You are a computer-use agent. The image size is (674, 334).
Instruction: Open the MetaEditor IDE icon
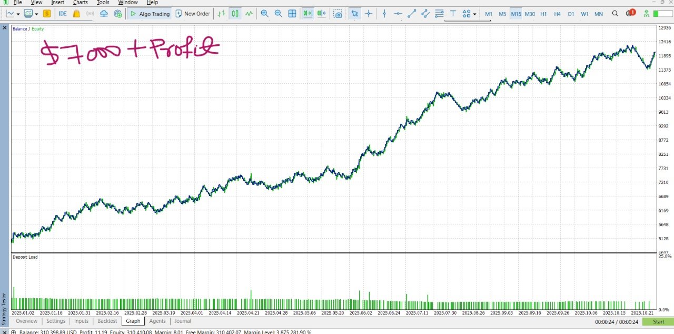(63, 14)
